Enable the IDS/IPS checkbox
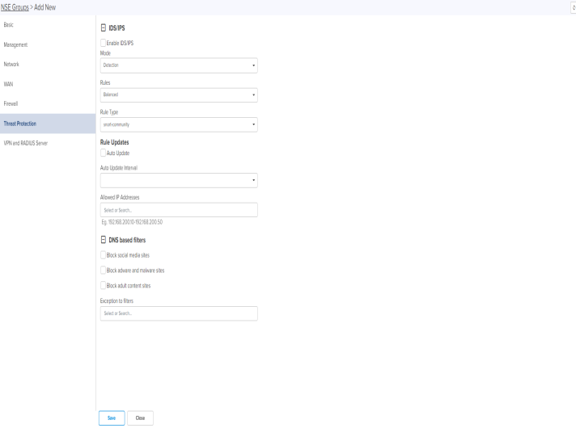 [x=103, y=42]
